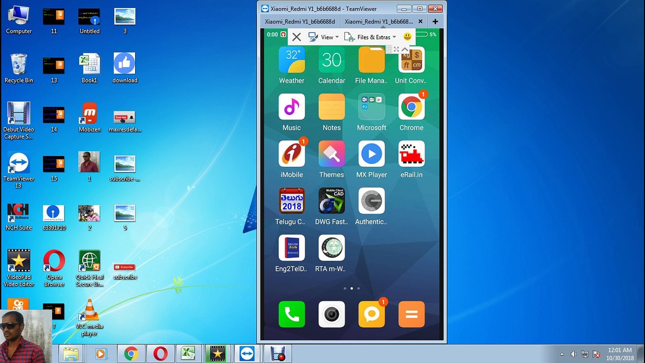Select the second Xiaomi_Redmi Y1 session tab
Viewport: 645px width, 363px height.
click(378, 22)
